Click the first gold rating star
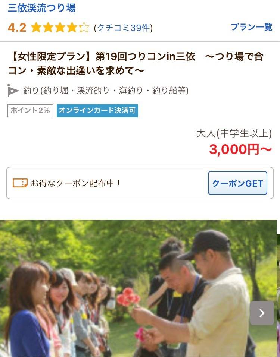The width and height of the screenshot is (280, 357). pos(36,28)
